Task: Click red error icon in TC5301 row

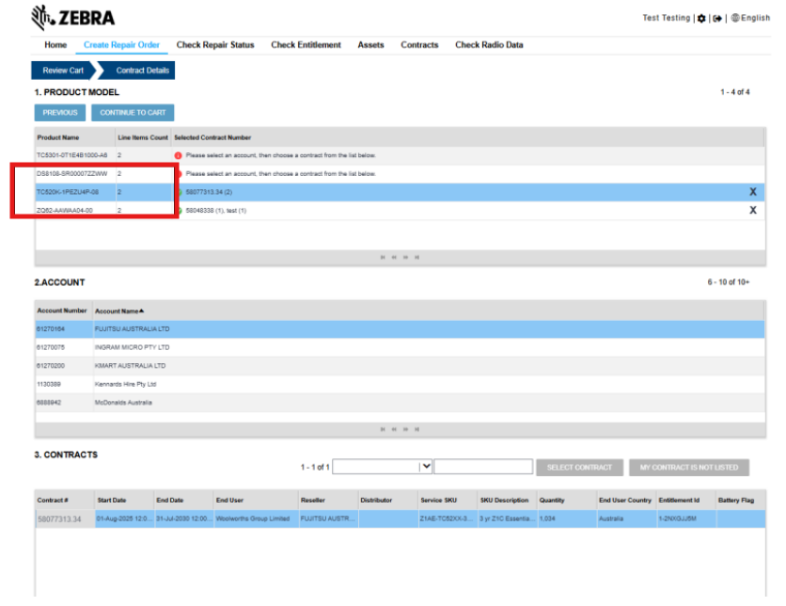Action: 178,155
